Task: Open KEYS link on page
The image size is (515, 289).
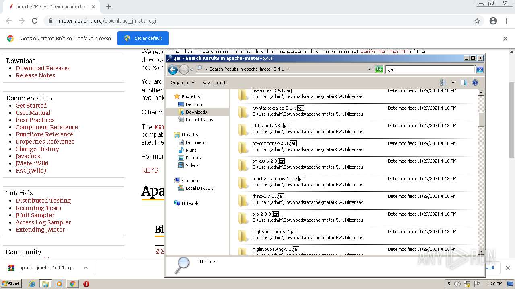Action: (x=150, y=170)
